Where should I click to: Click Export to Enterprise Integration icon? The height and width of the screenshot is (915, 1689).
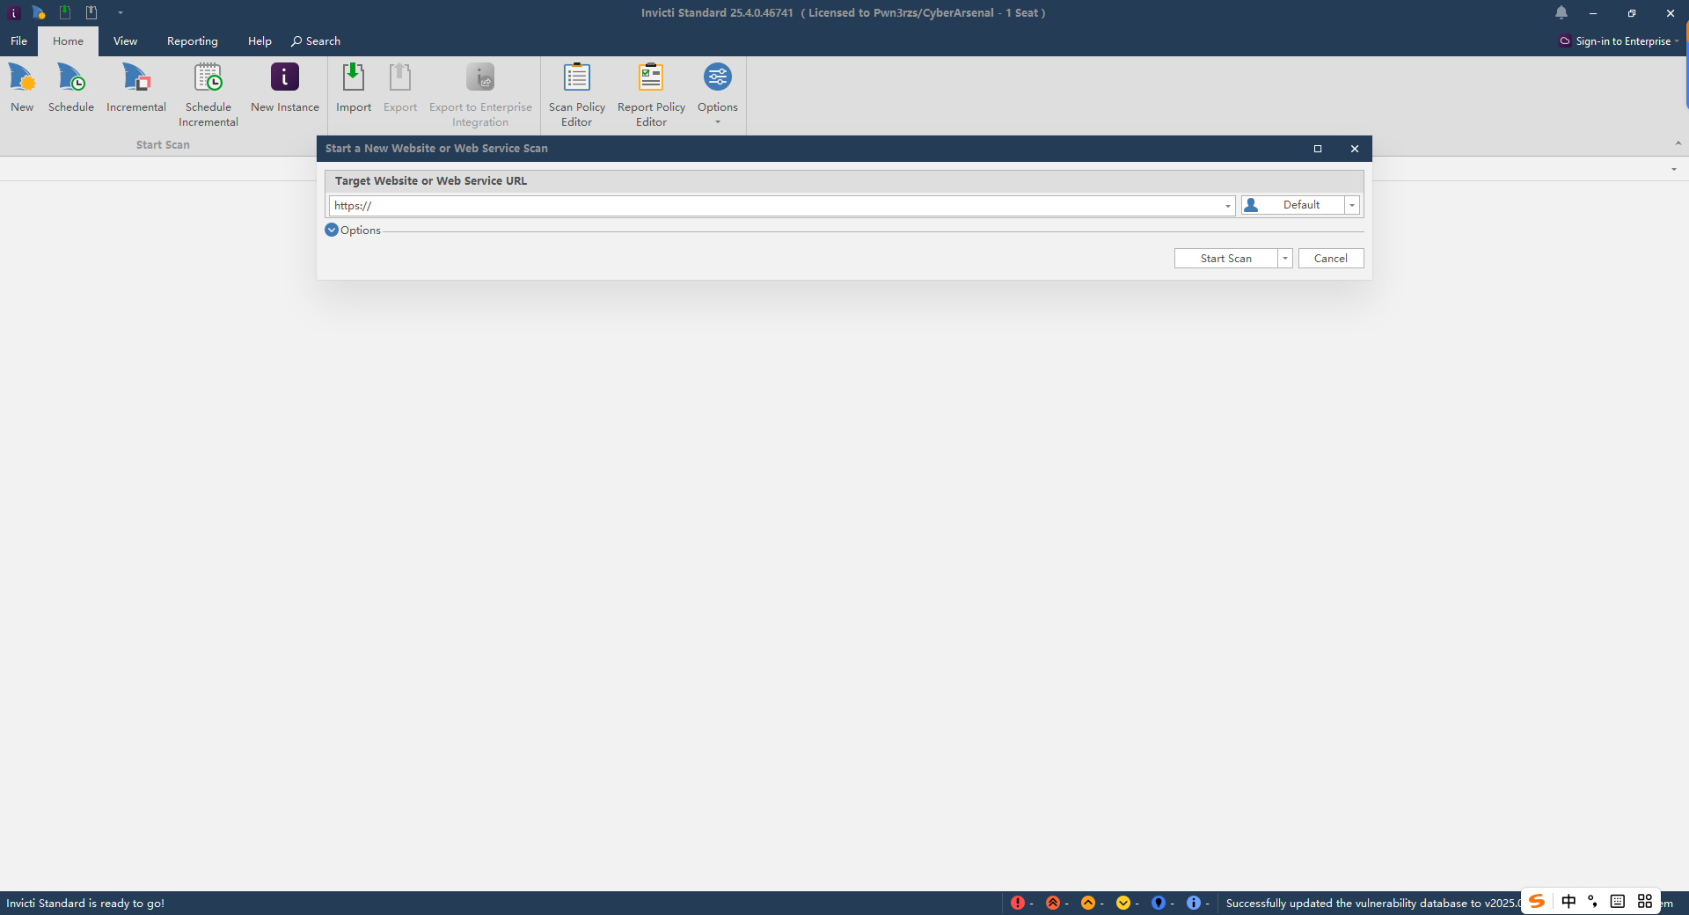(x=480, y=95)
